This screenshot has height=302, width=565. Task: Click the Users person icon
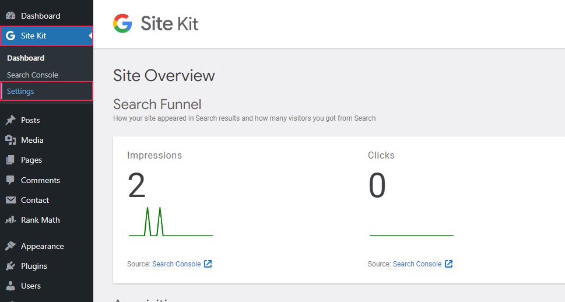click(x=11, y=286)
